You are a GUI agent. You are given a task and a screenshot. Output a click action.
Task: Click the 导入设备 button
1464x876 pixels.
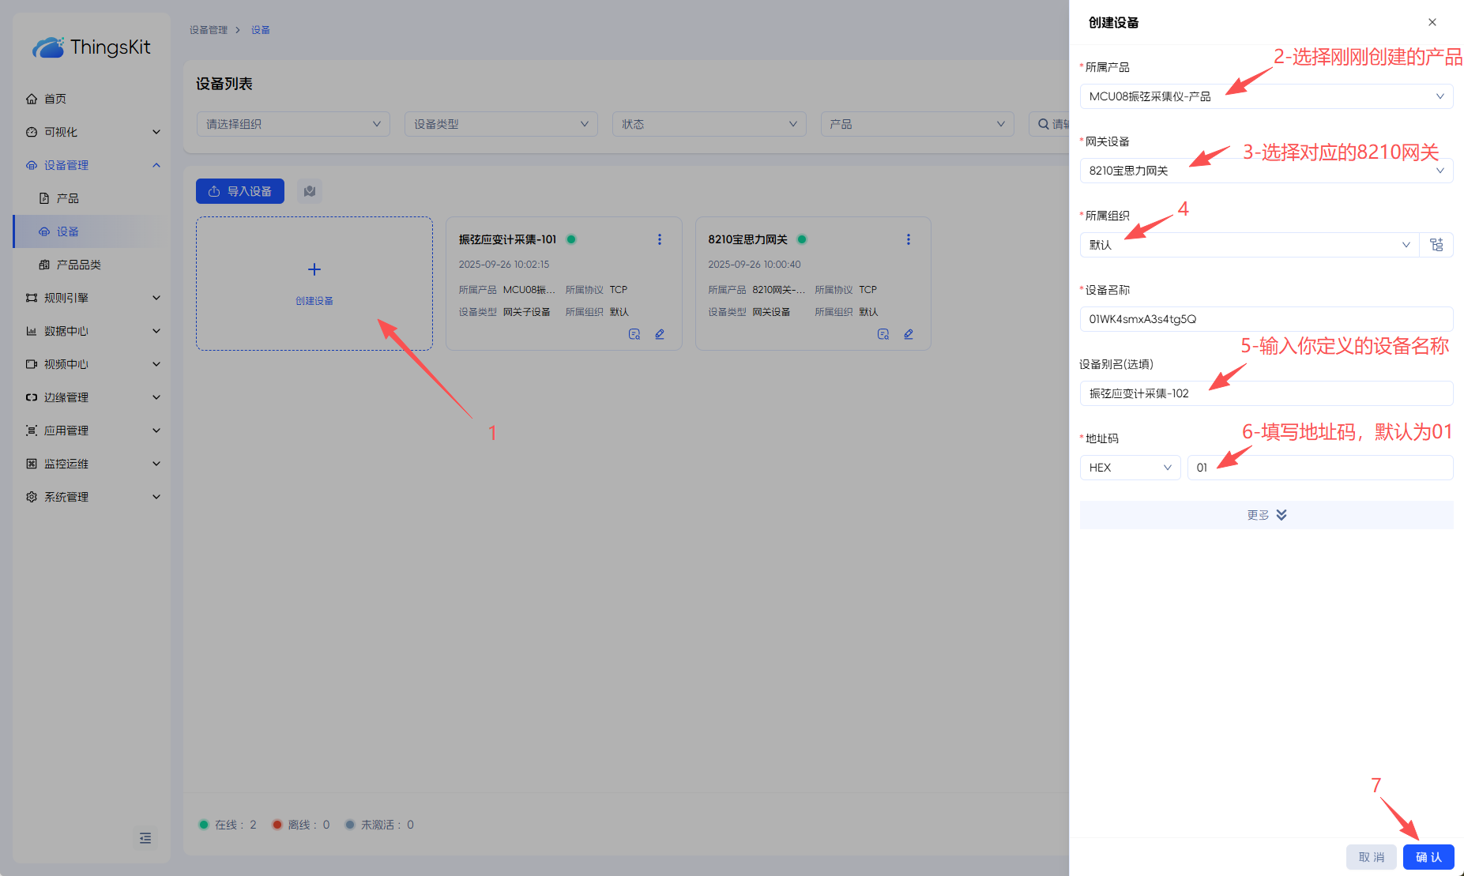click(240, 191)
